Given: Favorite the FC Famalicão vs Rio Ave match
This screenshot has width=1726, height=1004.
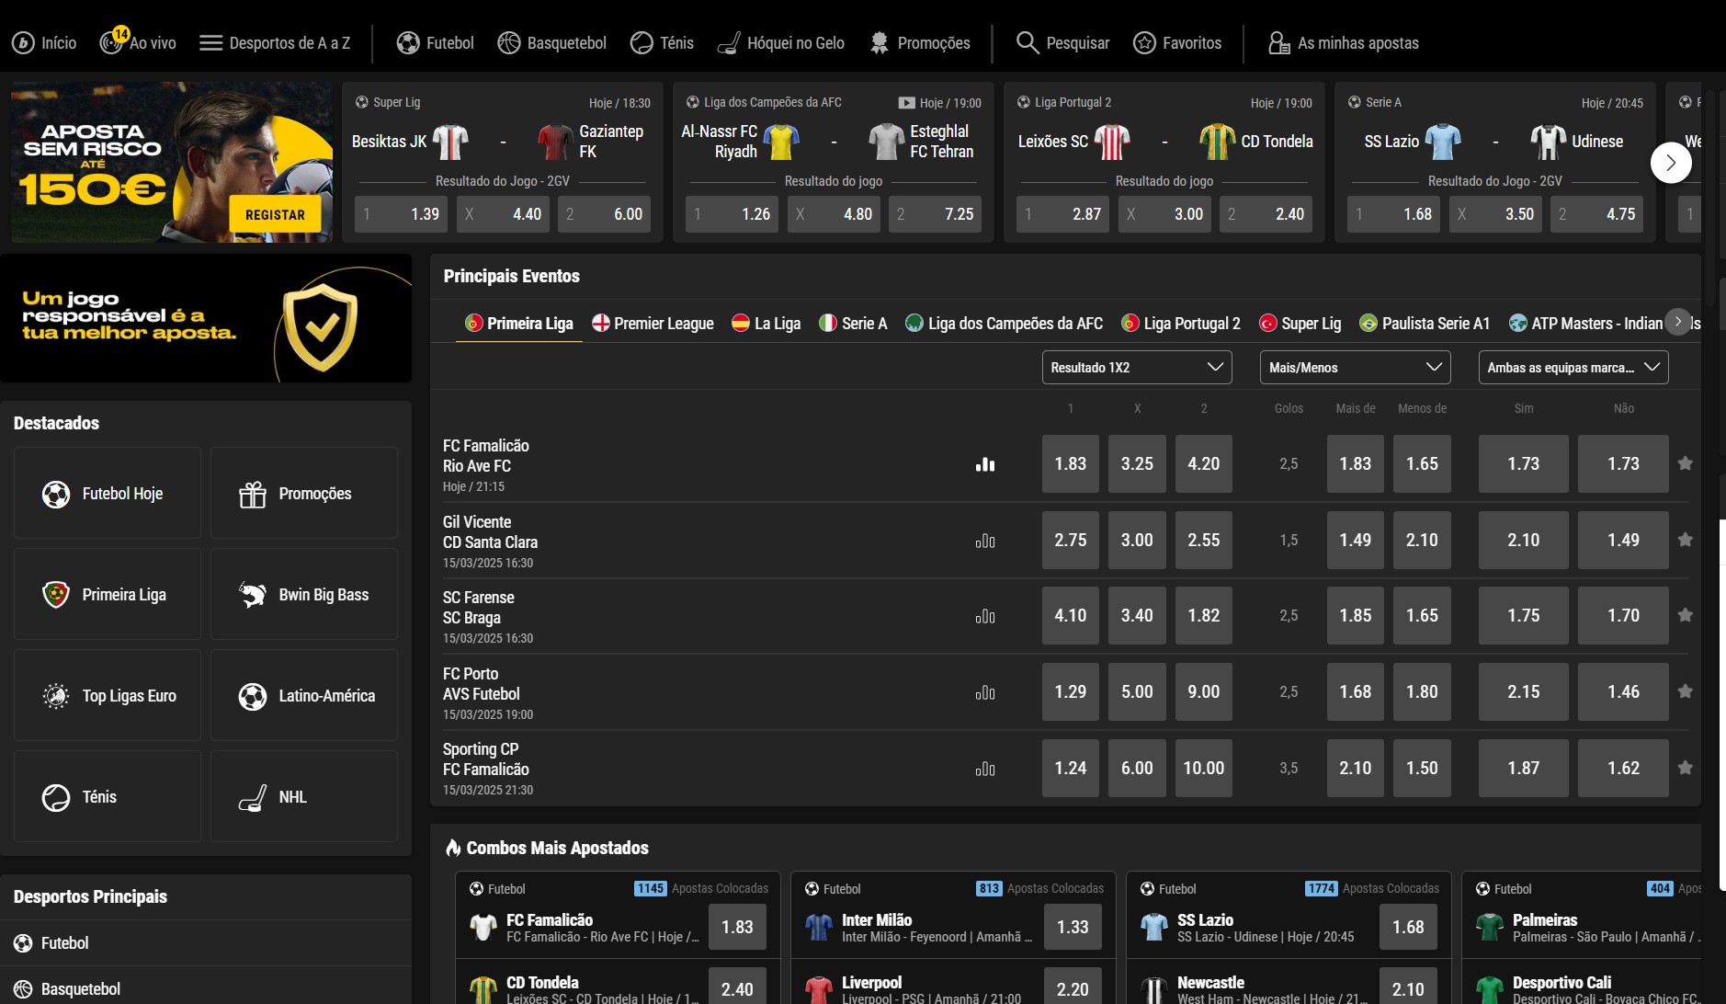Looking at the screenshot, I should click(1685, 463).
